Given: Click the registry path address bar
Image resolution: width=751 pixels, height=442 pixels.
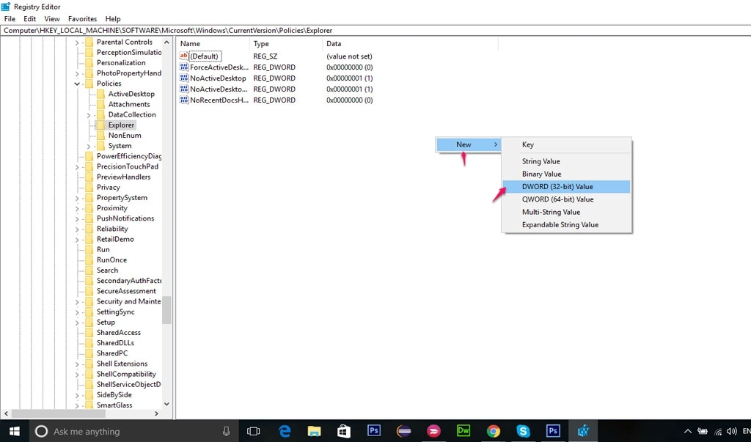Looking at the screenshot, I should [367, 31].
